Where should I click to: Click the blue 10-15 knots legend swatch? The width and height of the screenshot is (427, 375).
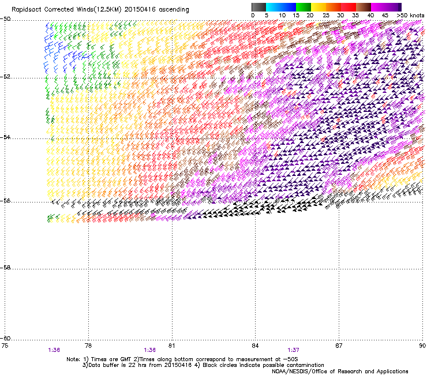pyautogui.click(x=289, y=7)
